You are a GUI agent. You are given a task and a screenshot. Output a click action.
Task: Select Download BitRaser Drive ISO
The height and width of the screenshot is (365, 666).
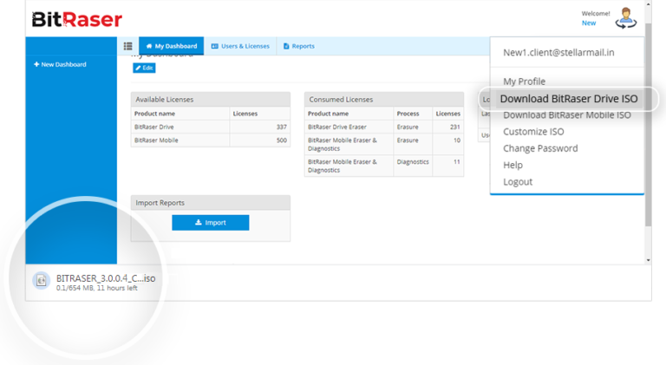(568, 99)
